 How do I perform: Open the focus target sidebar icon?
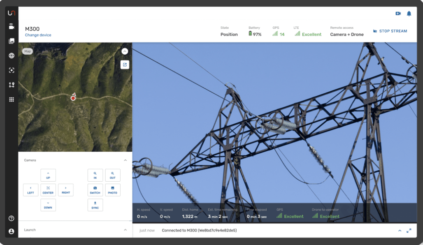point(12,70)
